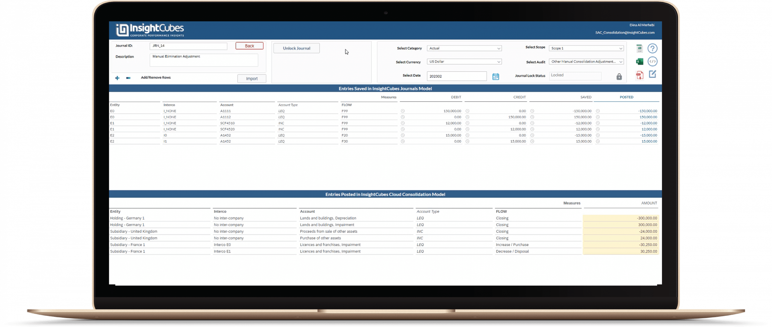Click history clock icon beside credit 150,000.00
The image size is (772, 327).
[467, 117]
